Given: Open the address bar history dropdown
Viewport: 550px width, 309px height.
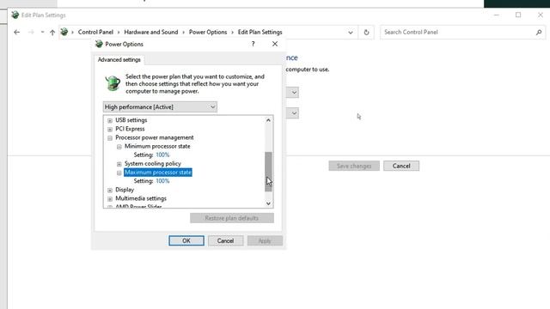Looking at the screenshot, I should tap(351, 33).
